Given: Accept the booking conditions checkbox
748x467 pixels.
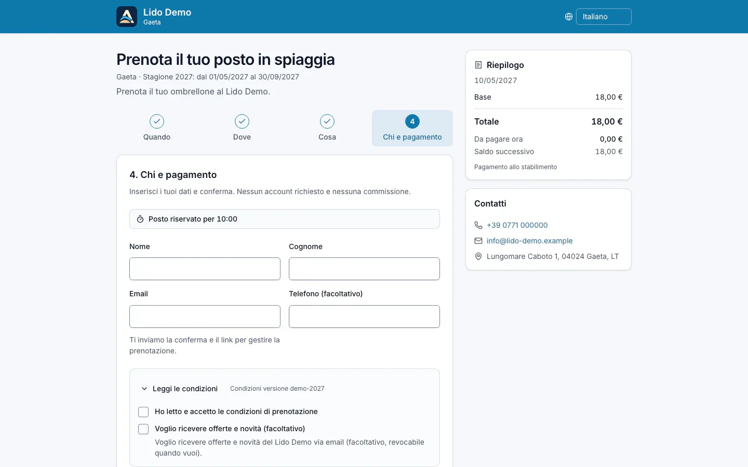Looking at the screenshot, I should click(x=143, y=412).
